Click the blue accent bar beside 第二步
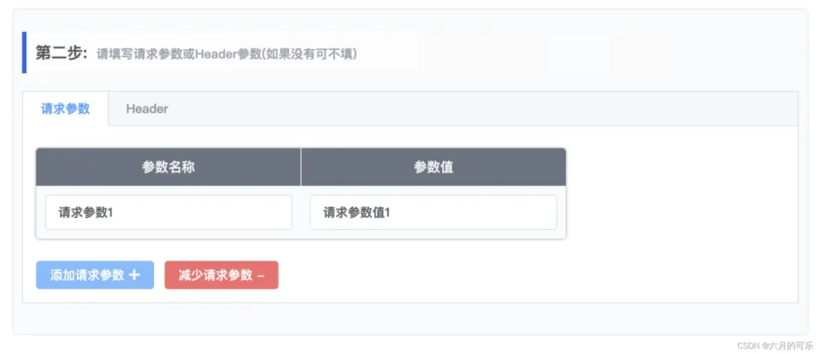Screen dimensions: 820x354 (x=25, y=53)
